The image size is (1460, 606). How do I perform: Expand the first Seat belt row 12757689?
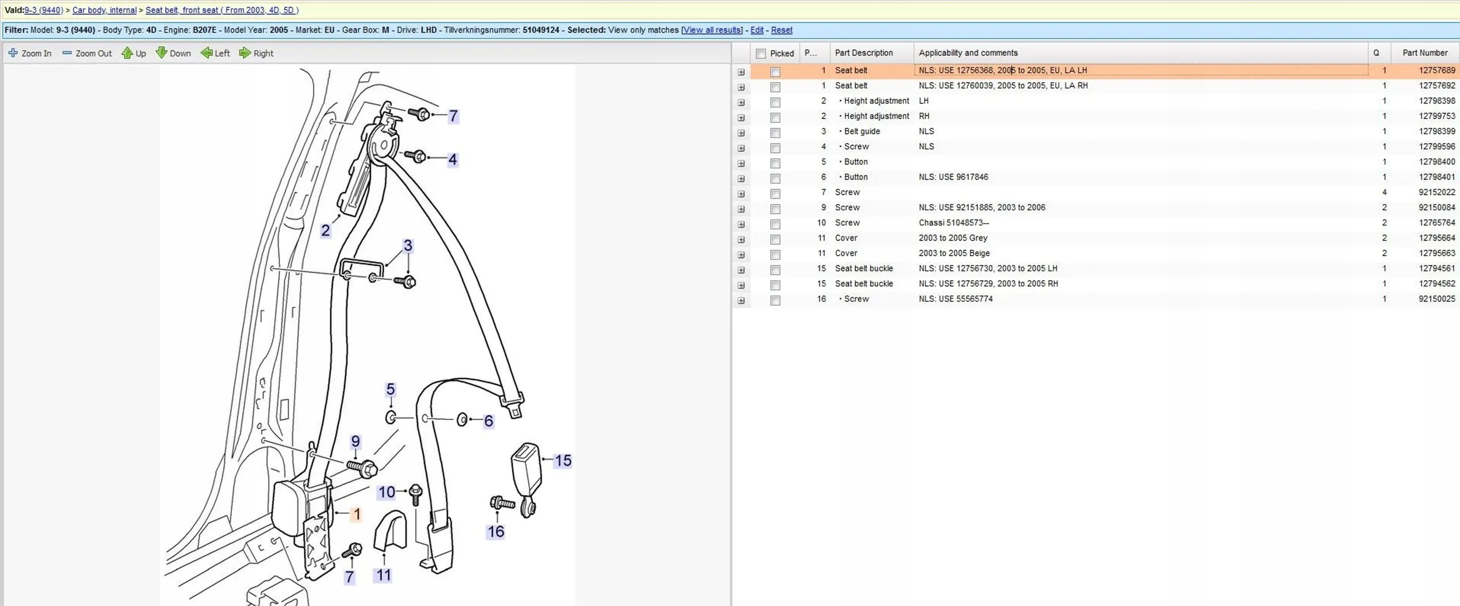click(x=741, y=72)
